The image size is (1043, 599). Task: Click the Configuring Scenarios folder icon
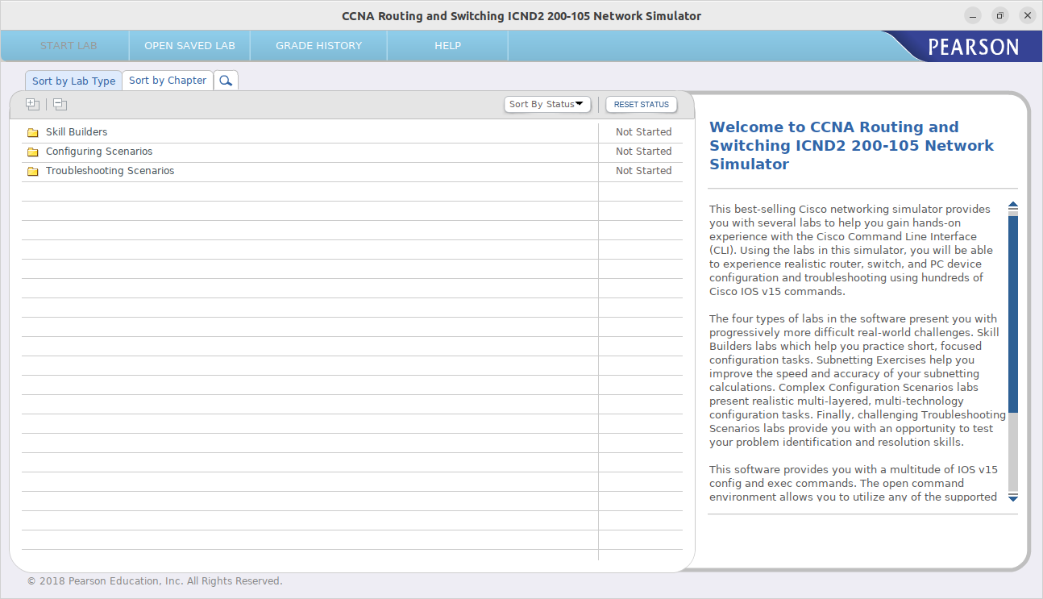click(33, 152)
